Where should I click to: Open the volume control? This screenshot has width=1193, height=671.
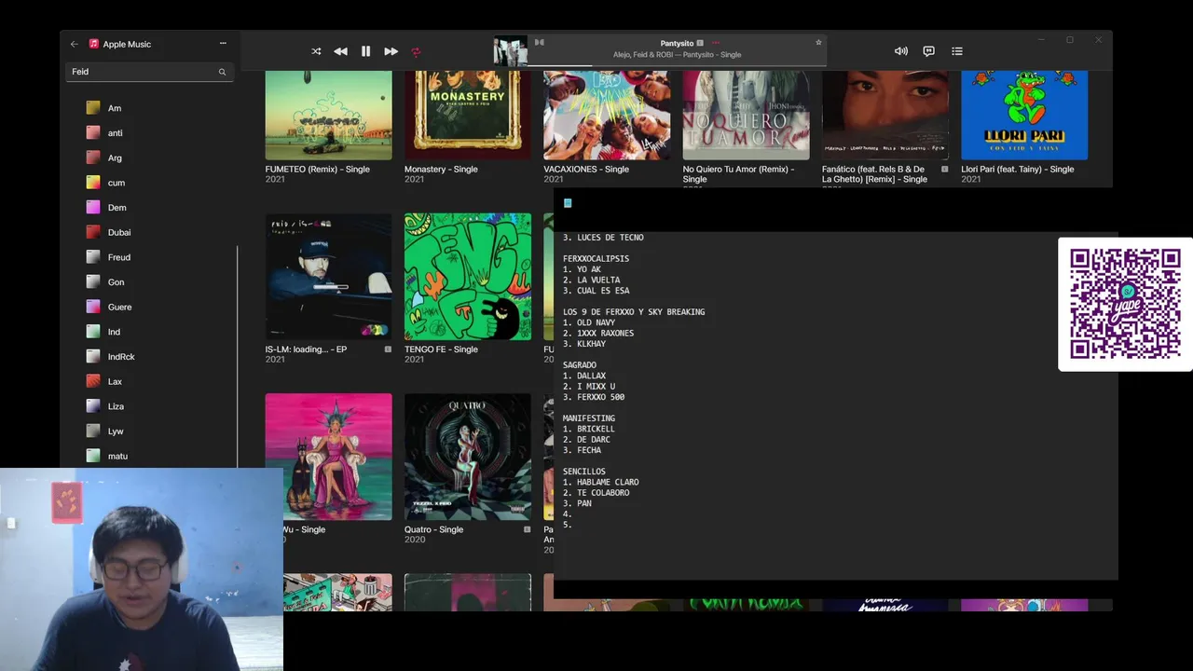900,51
